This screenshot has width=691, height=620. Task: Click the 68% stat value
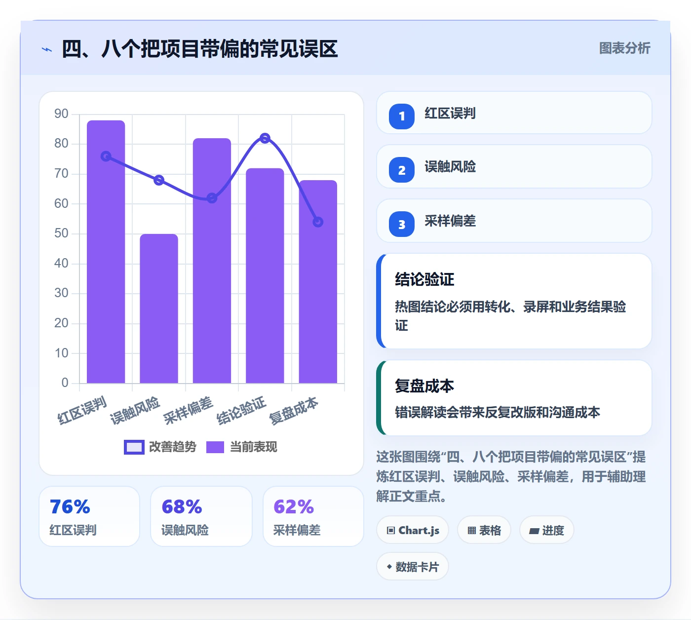pyautogui.click(x=182, y=507)
